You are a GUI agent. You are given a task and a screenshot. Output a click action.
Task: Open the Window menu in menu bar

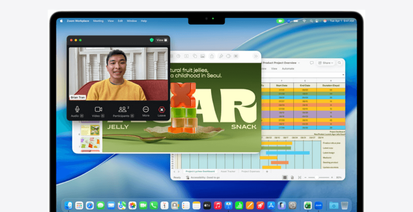point(132,21)
